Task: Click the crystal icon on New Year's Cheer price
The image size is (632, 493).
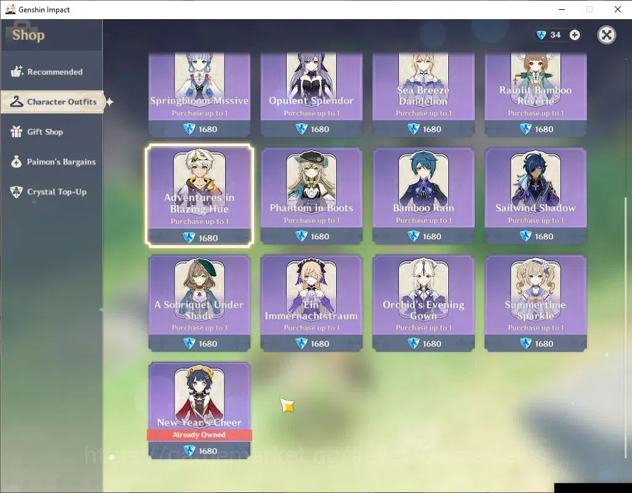Action: [x=189, y=450]
